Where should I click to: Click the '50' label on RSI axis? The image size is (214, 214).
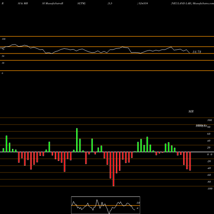pyautogui.click(x=3, y=56)
